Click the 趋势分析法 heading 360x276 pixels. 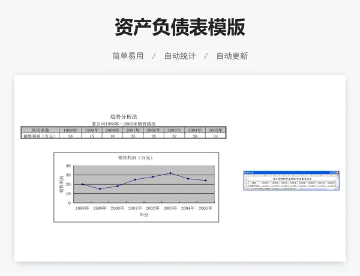pos(124,116)
